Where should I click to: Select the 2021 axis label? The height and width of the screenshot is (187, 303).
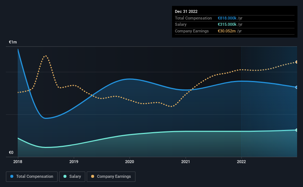(186, 162)
